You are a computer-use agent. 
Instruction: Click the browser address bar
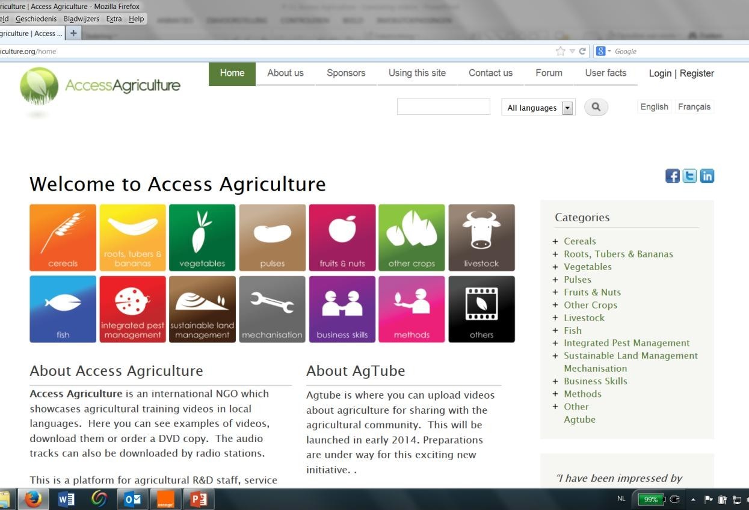[277, 51]
